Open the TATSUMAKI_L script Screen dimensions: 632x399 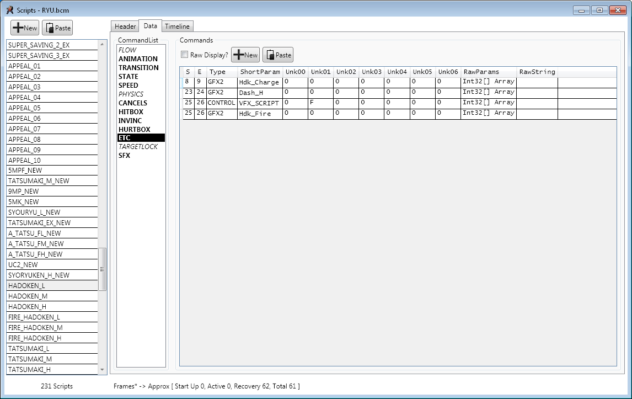point(29,349)
